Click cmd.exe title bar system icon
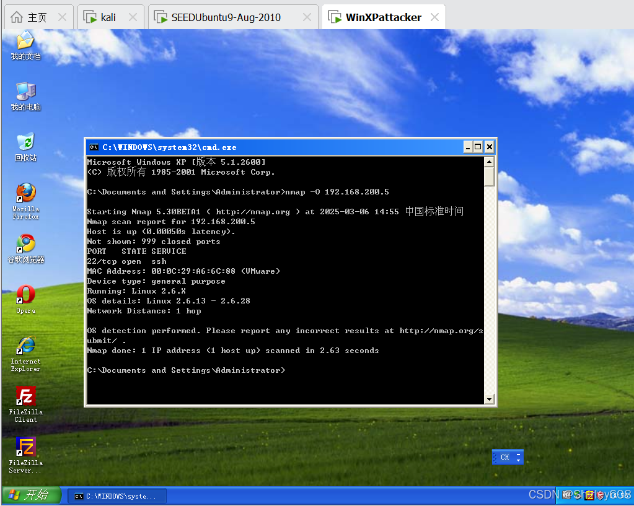 pos(94,147)
